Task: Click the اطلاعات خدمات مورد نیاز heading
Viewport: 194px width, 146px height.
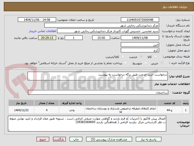Action: [x=172, y=84]
